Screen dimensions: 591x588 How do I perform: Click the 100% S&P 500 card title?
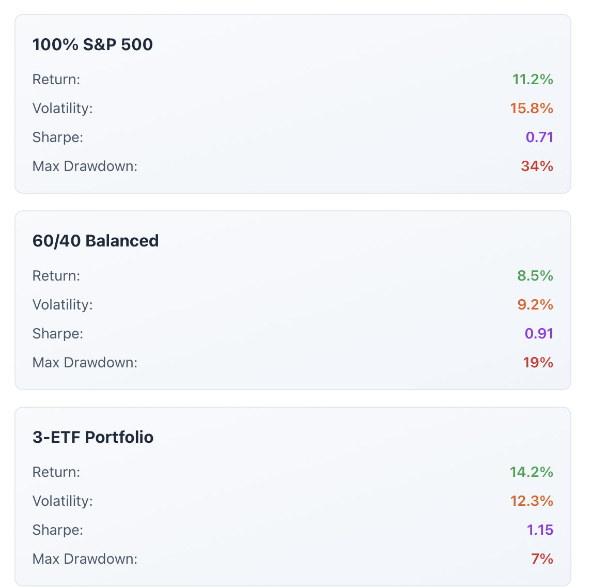coord(92,44)
